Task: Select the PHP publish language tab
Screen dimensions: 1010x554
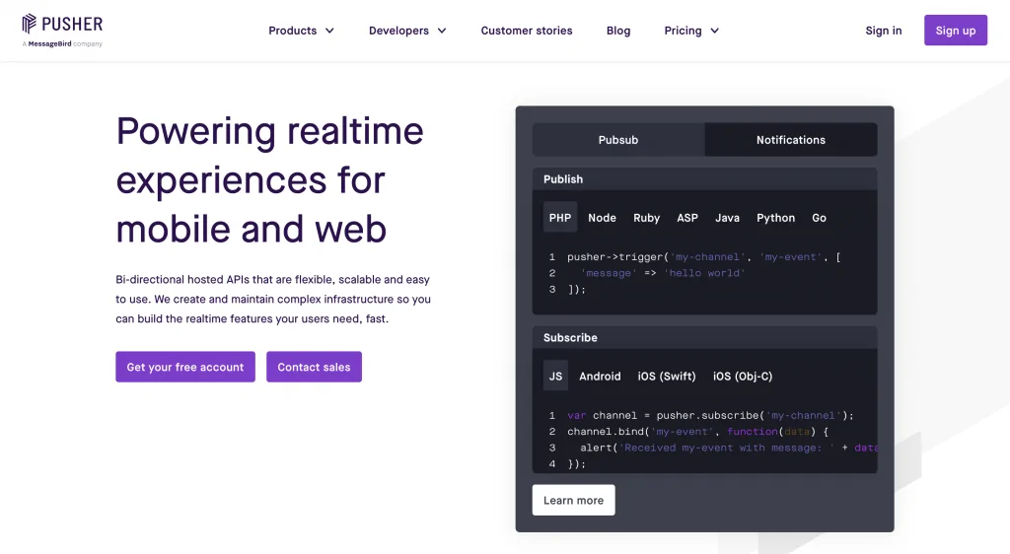Action: [560, 218]
